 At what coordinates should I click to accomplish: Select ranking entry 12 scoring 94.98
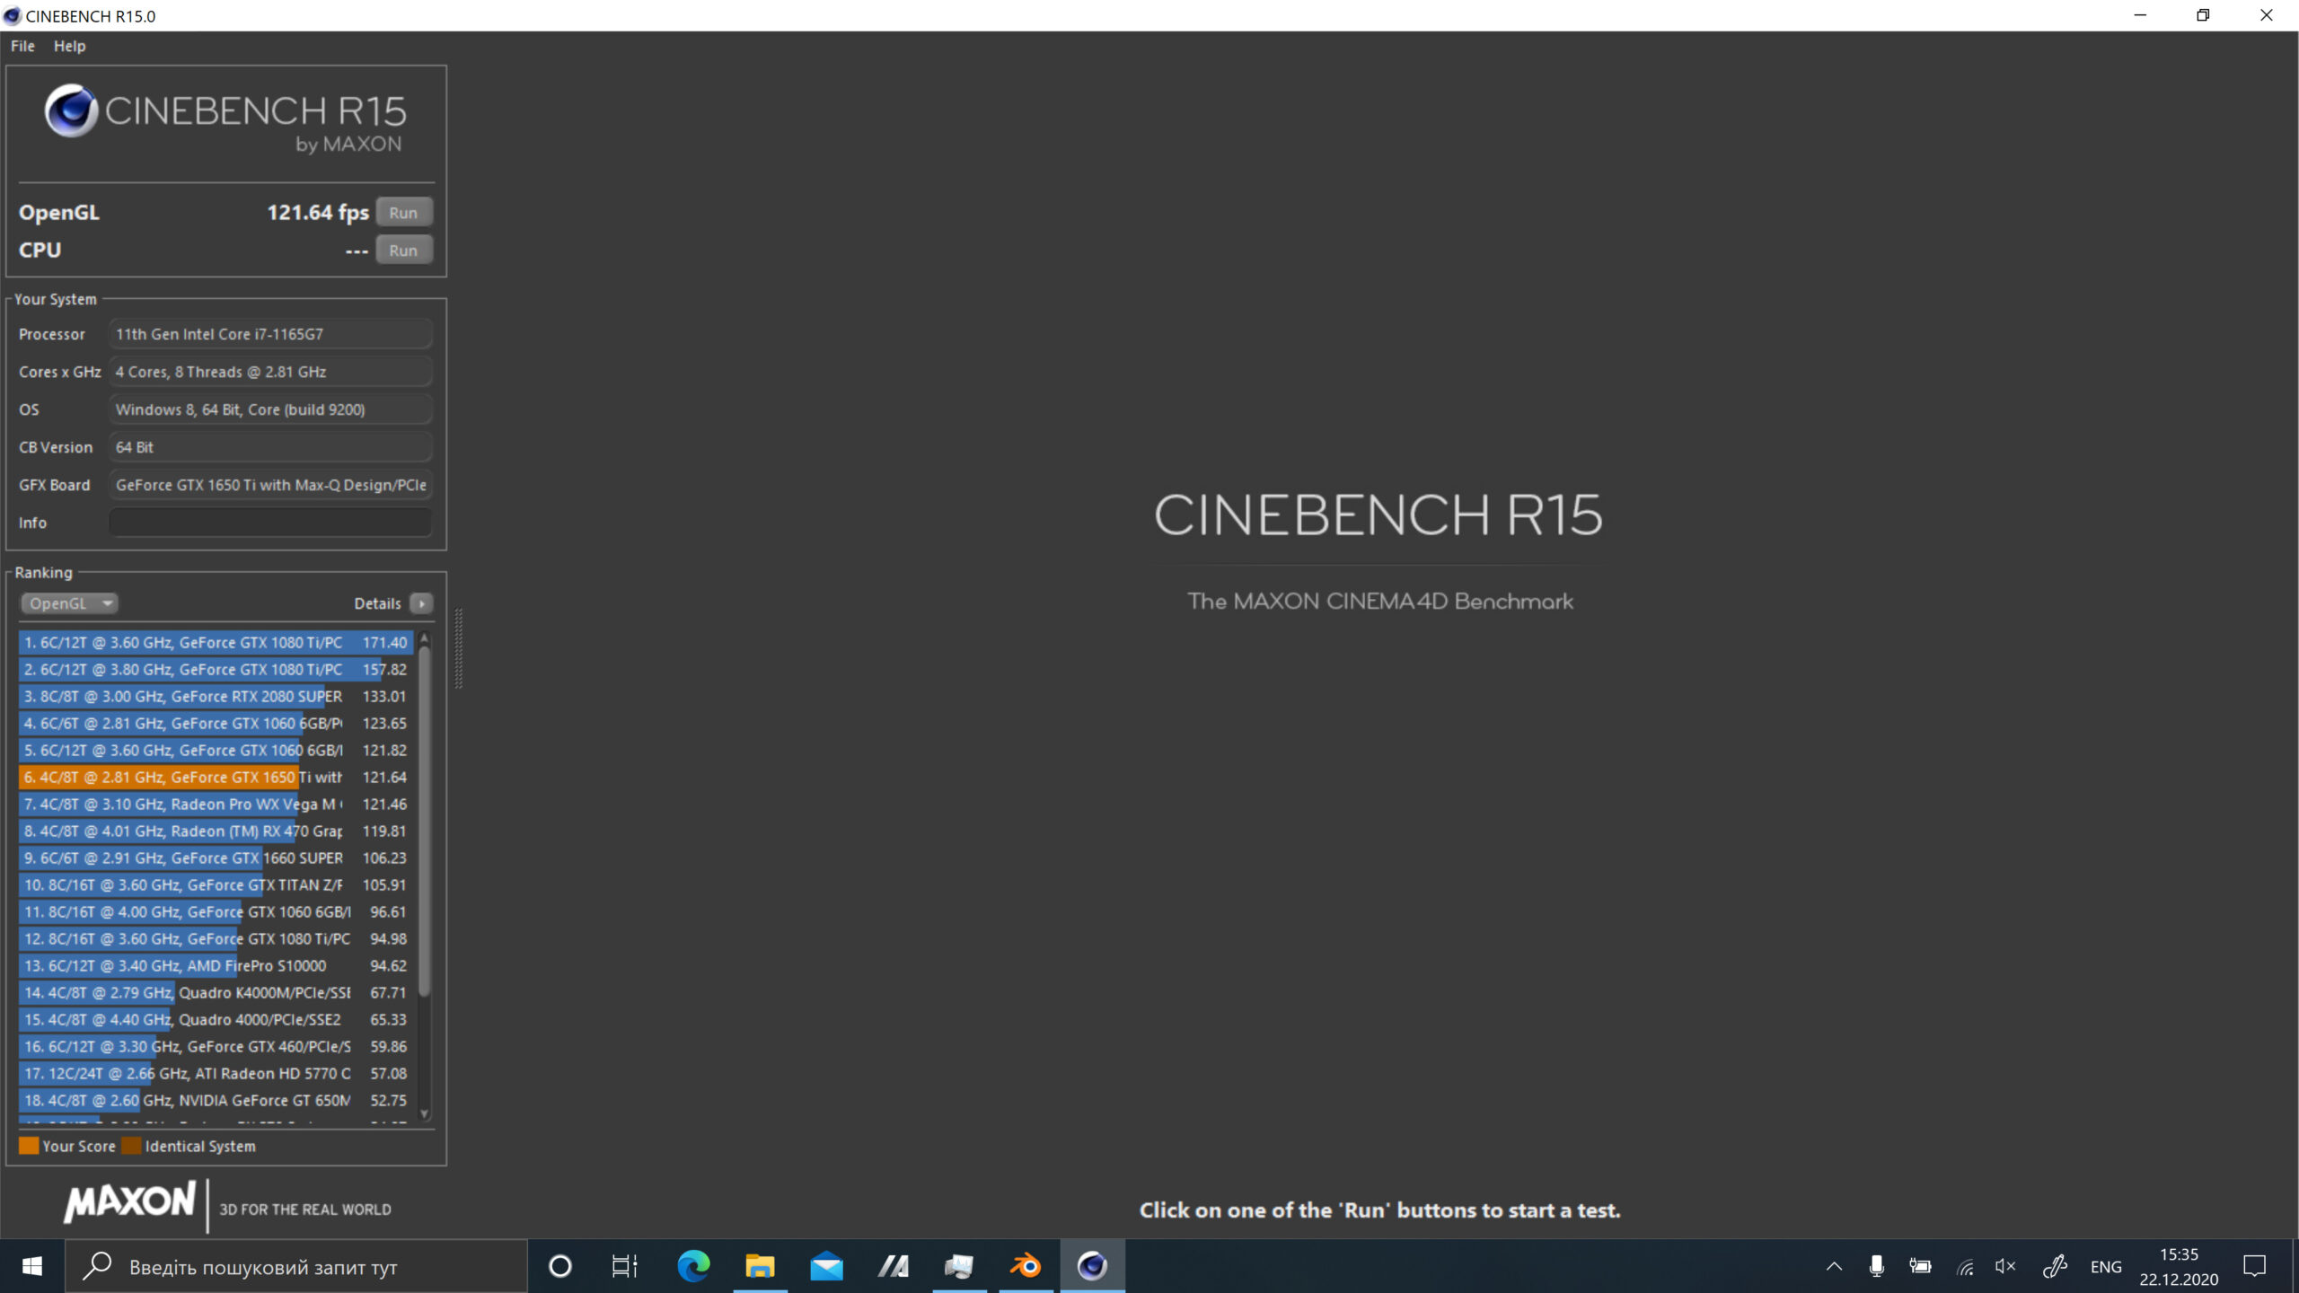[216, 939]
